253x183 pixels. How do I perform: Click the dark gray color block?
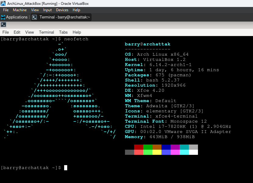[130, 152]
